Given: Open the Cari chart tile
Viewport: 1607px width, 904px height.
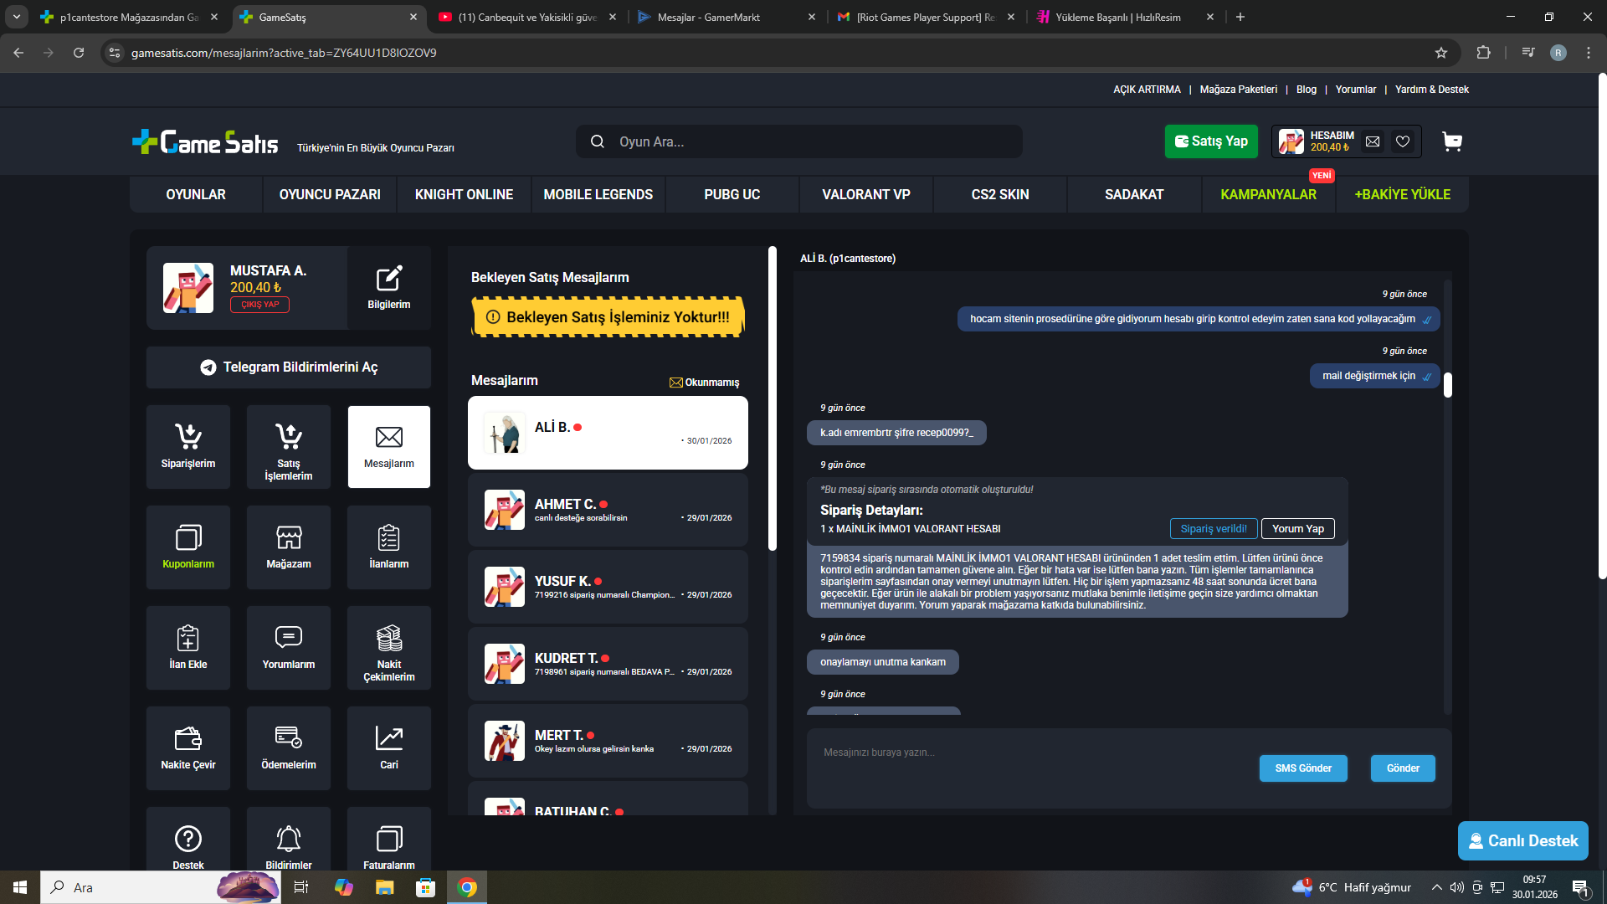Looking at the screenshot, I should point(389,747).
